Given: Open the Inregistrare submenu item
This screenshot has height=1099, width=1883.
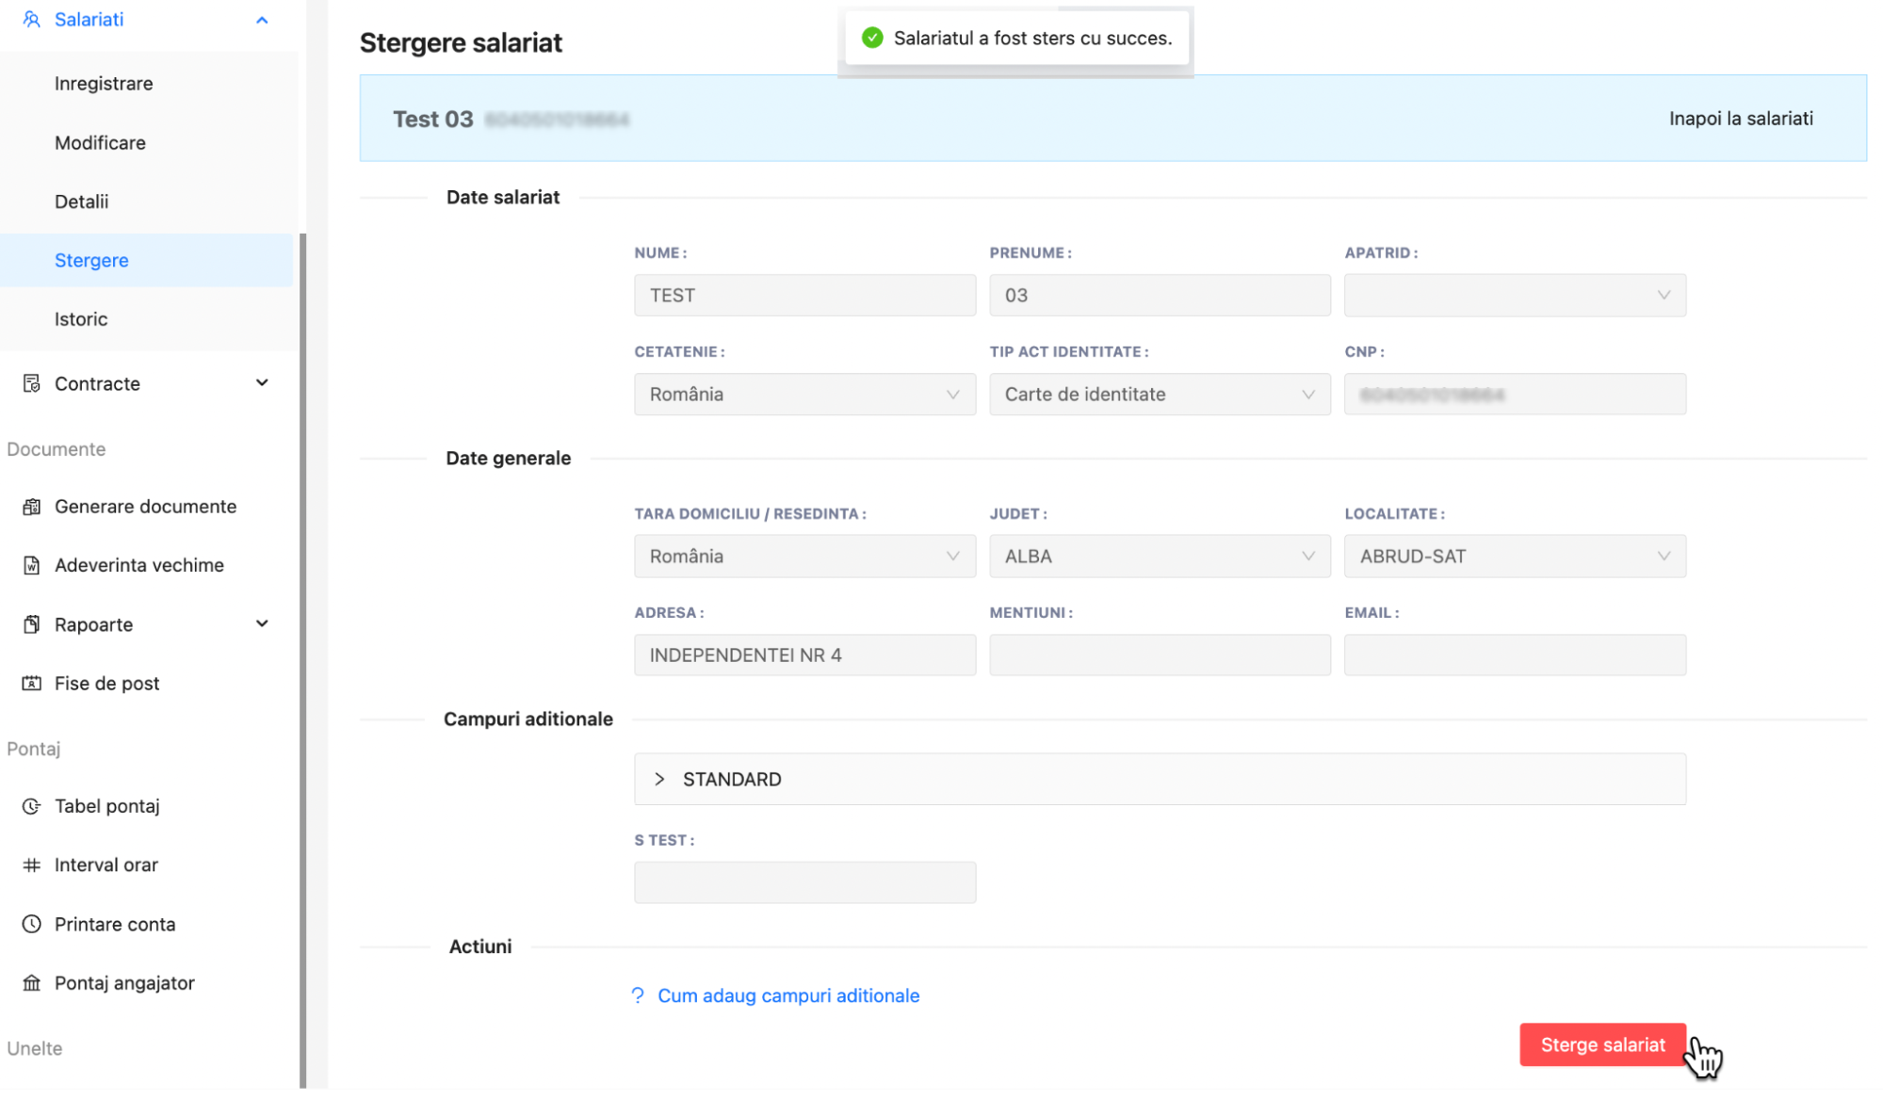Looking at the screenshot, I should pyautogui.click(x=104, y=84).
